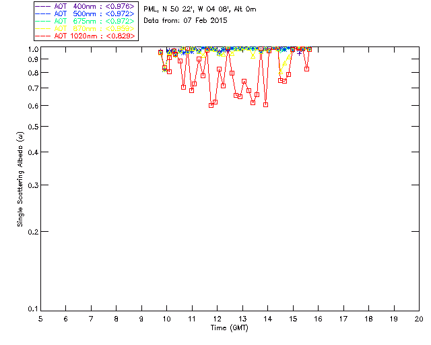Click the PML station location text
This screenshot has width=431, height=345.
[200, 9]
